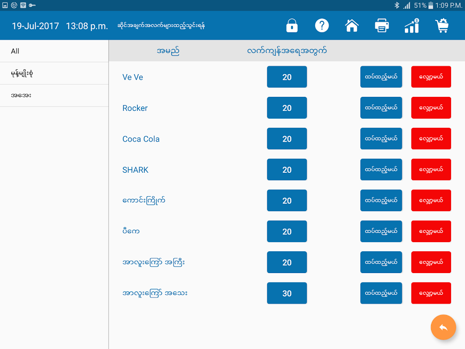Click the Ve Ve item name
The width and height of the screenshot is (465, 349).
132,77
